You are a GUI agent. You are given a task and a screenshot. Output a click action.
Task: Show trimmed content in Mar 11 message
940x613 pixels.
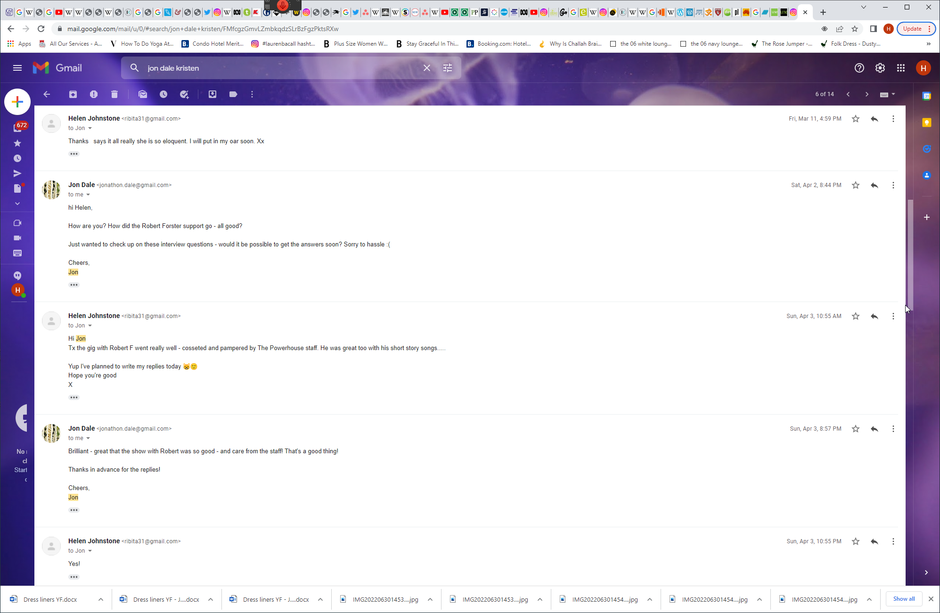74,154
